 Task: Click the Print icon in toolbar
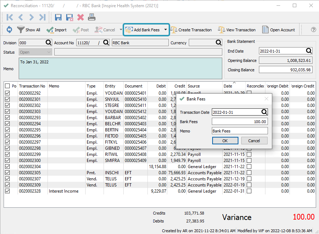92,17
